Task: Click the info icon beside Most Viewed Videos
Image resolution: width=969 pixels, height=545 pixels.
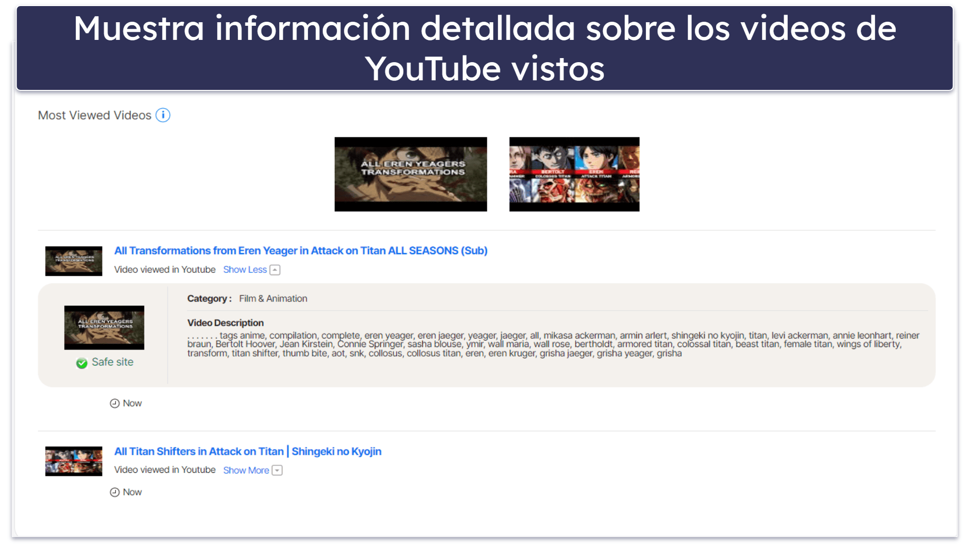Action: pos(163,115)
